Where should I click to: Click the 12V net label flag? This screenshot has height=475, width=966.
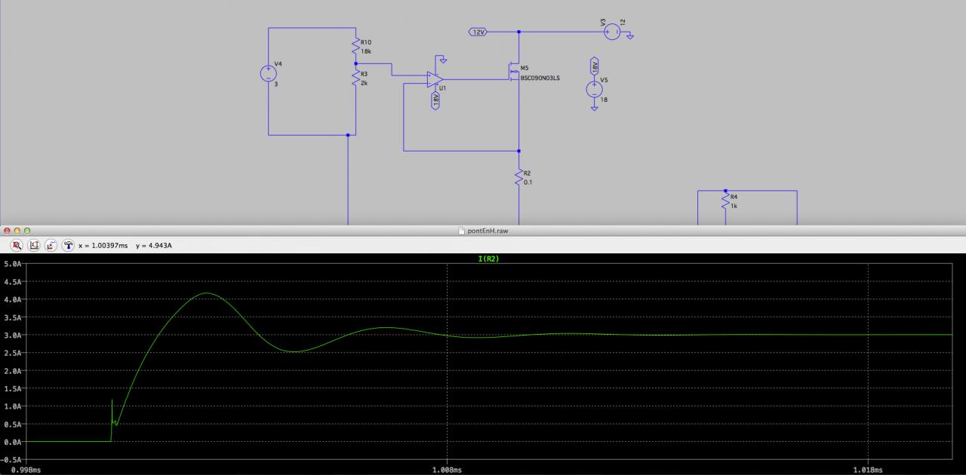(478, 32)
